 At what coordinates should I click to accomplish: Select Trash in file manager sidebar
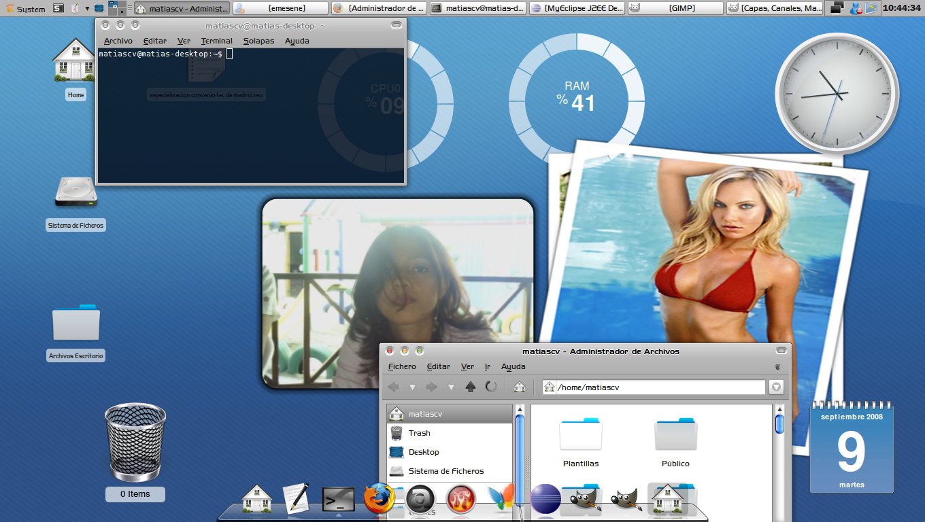[x=449, y=433]
